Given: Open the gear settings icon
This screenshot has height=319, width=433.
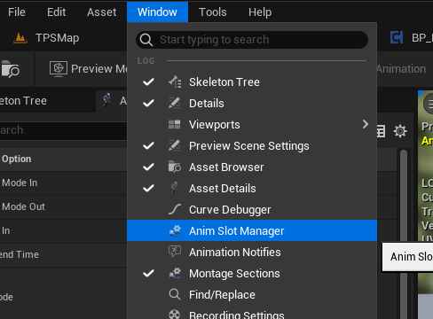Looking at the screenshot, I should pos(400,131).
